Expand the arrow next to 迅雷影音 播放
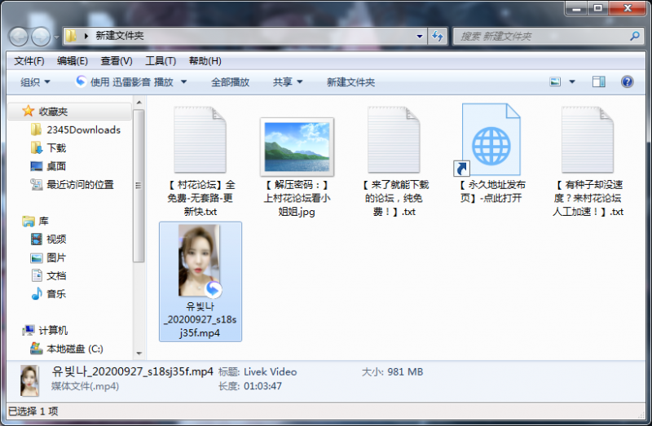The width and height of the screenshot is (652, 426). pyautogui.click(x=183, y=82)
